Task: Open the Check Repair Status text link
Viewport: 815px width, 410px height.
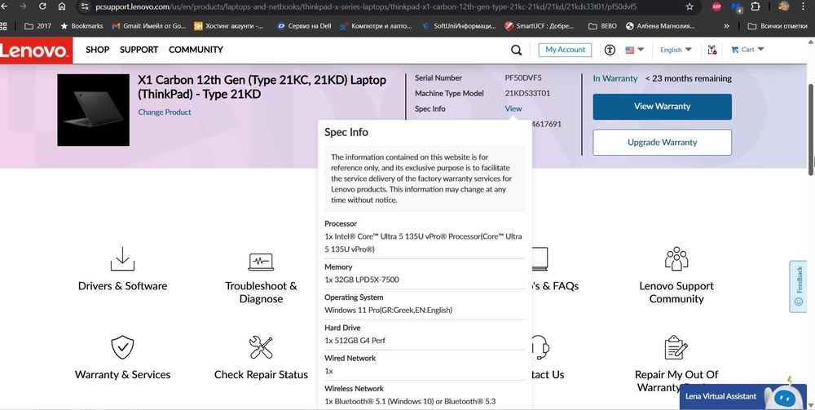Action: pyautogui.click(x=261, y=375)
